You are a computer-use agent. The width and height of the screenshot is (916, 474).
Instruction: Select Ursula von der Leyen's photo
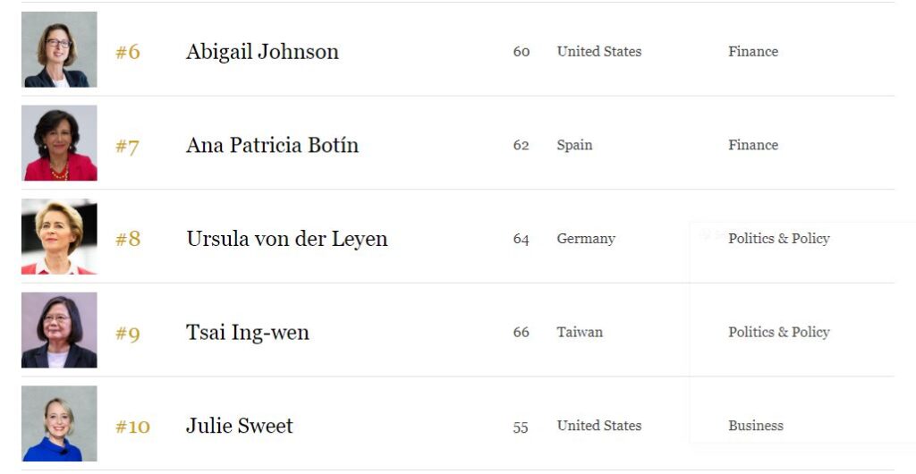pyautogui.click(x=59, y=236)
